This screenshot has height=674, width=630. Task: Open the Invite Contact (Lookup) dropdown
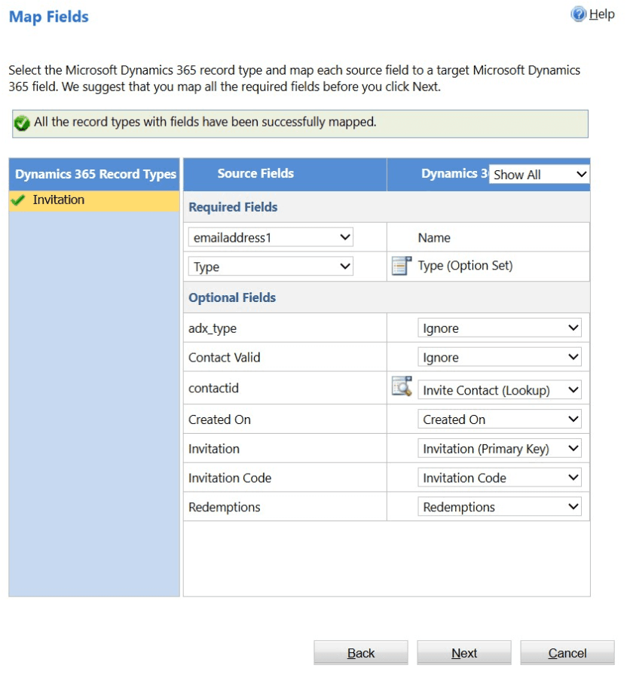(500, 390)
